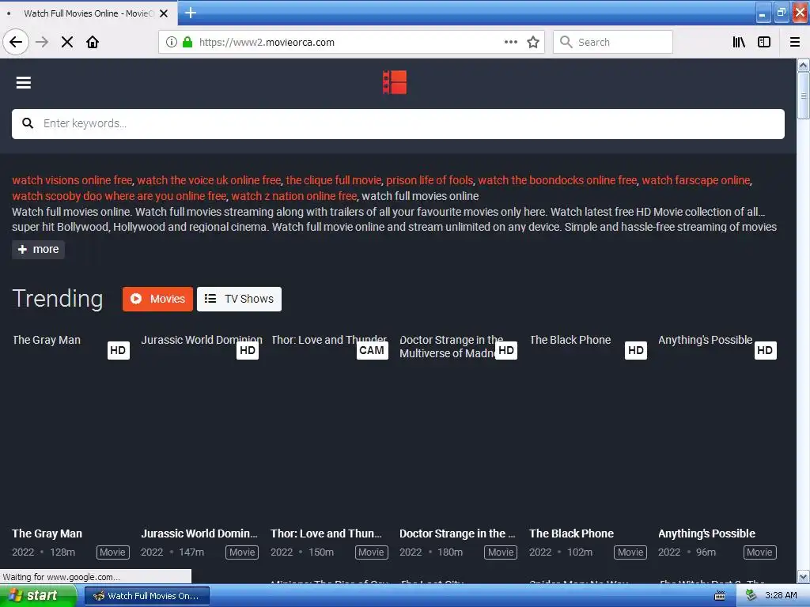Click The Gray Man bold title link

(x=47, y=533)
